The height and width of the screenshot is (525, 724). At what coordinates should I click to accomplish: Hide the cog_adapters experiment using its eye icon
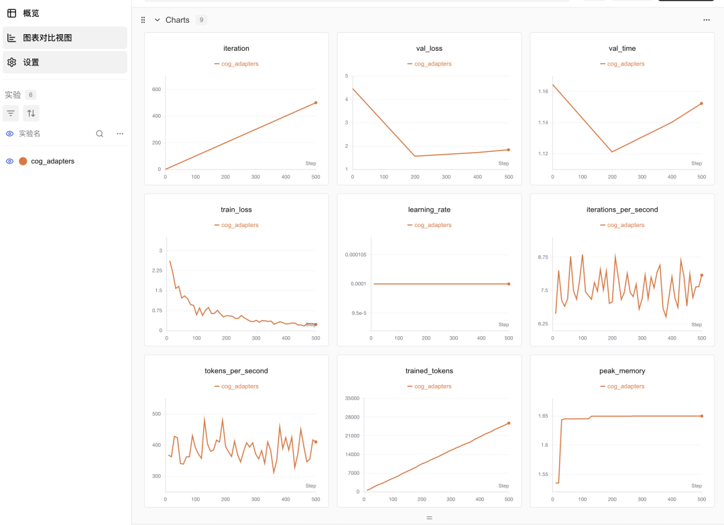coord(10,161)
